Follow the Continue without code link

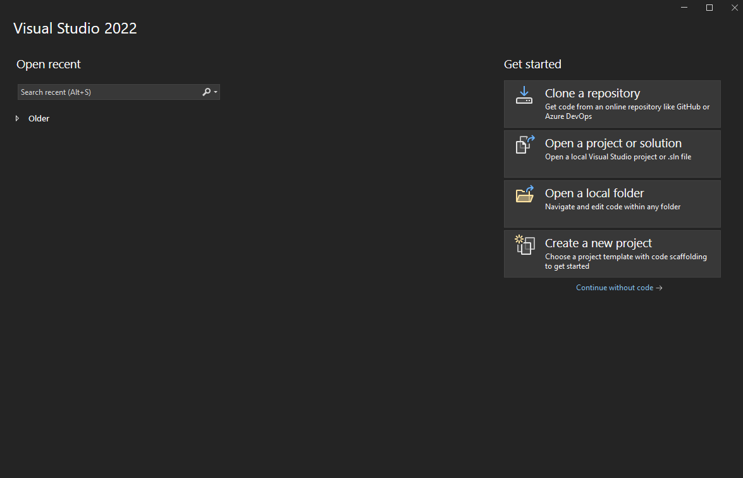click(619, 288)
